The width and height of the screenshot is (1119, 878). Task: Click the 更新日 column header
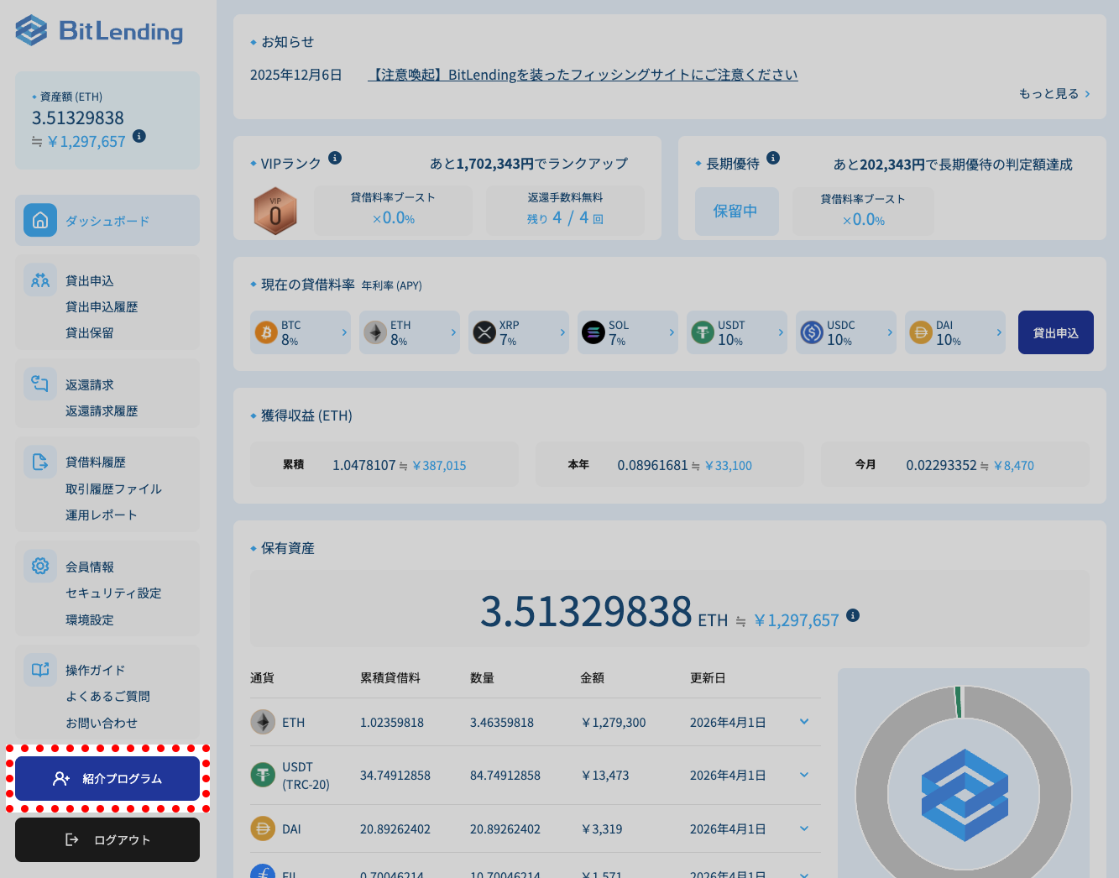tap(708, 678)
